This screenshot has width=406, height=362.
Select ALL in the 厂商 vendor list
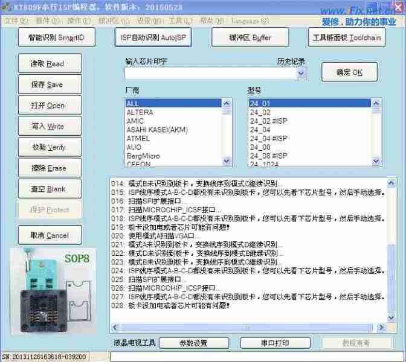tap(173, 103)
